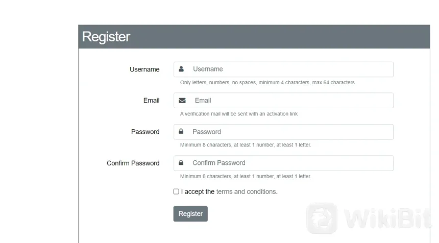Click the Register page heading
Image resolution: width=439 pixels, height=243 pixels.
(x=106, y=37)
